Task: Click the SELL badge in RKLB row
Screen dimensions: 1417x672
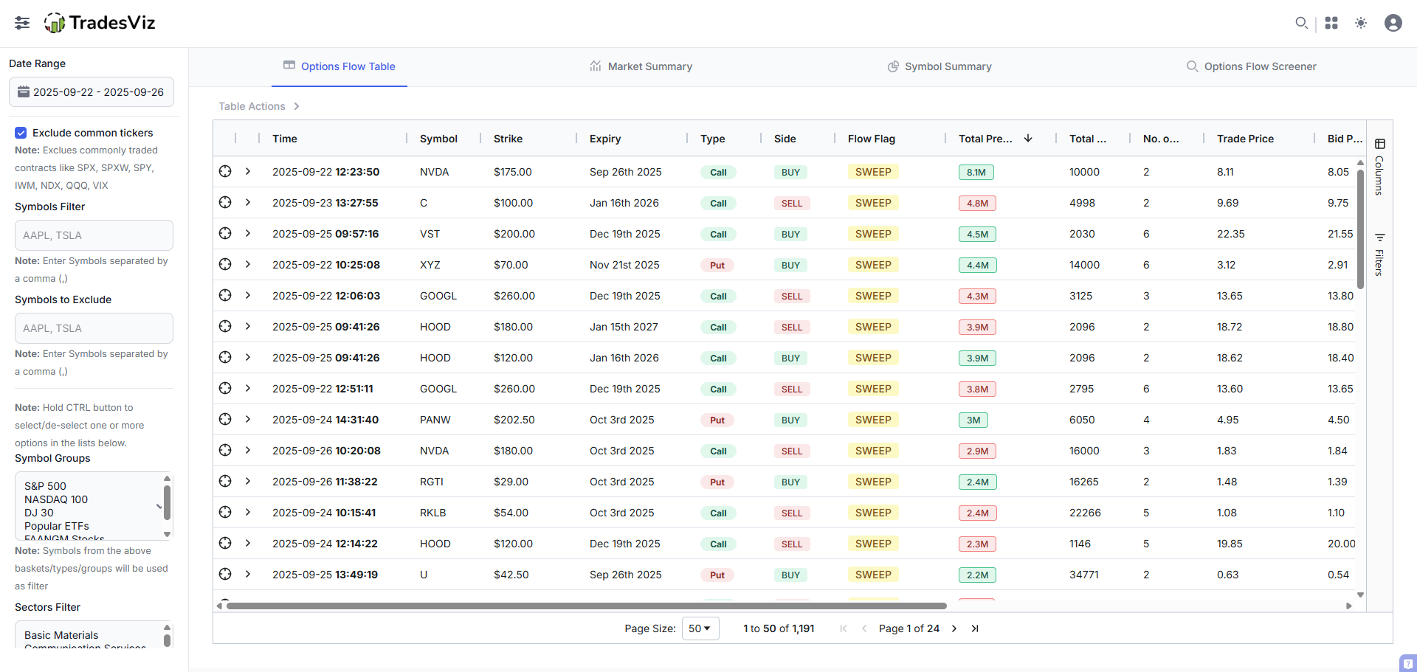Action: 792,513
